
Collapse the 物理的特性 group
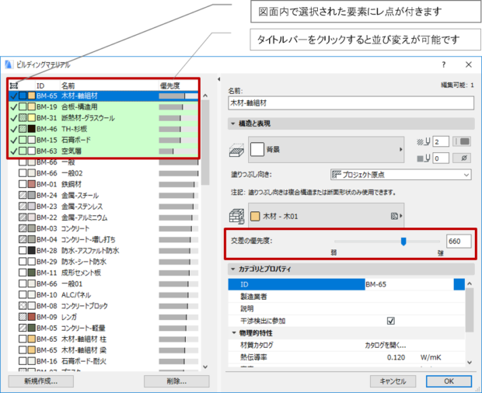click(234, 333)
